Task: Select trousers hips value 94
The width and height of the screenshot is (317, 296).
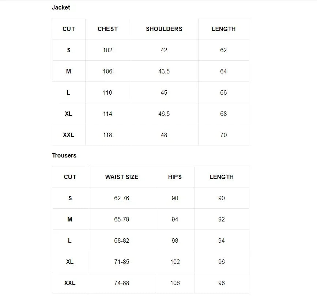Action: point(175,219)
